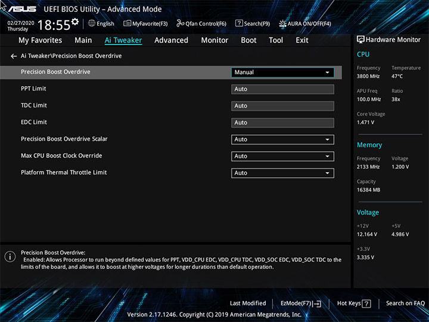Click the CPU temperature 47°C value
This screenshot has width=429, height=322.
397,76
